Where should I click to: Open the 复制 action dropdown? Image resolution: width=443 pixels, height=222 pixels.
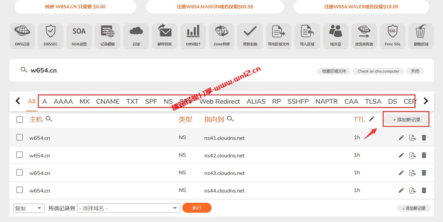29,208
